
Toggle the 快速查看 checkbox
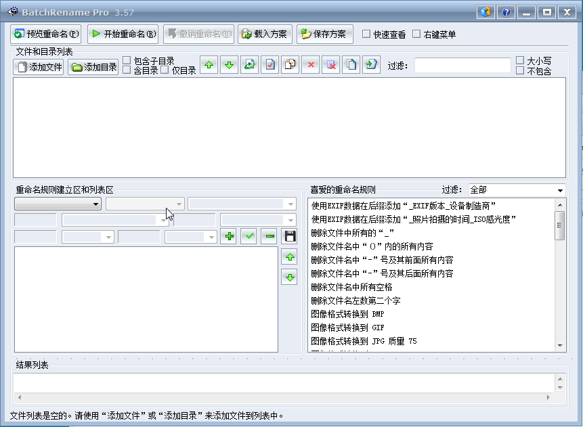tap(366, 34)
